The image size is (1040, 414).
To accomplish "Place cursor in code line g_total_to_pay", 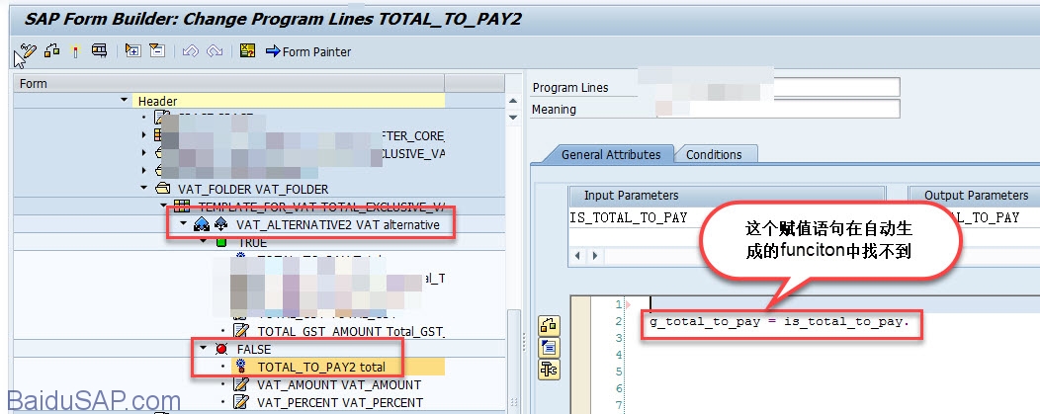I will click(779, 322).
